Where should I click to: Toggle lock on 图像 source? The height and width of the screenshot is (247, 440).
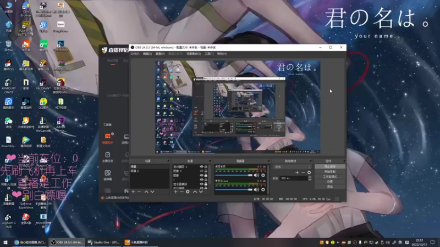pyautogui.click(x=206, y=175)
